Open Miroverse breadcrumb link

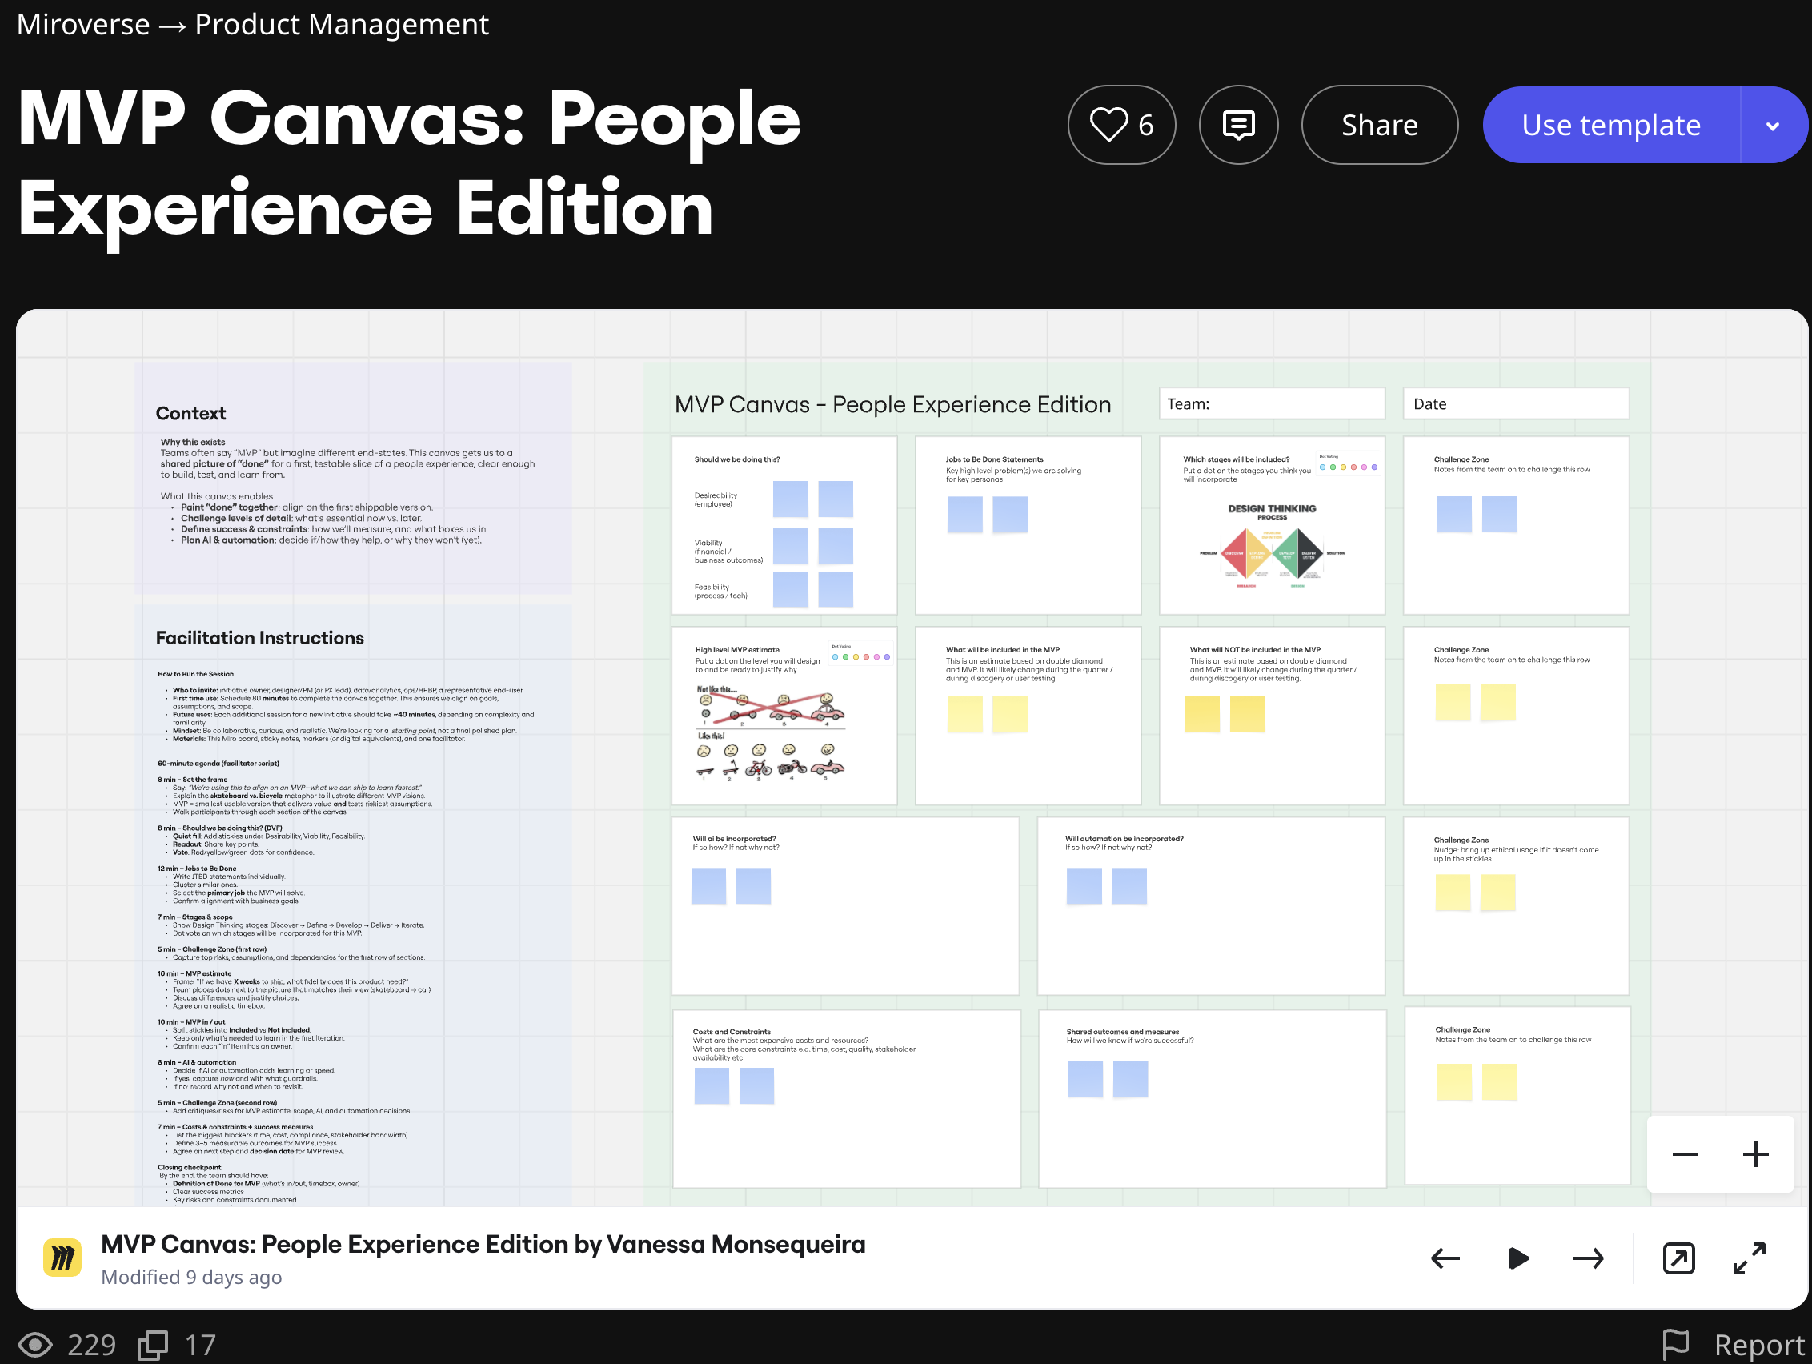pos(82,25)
